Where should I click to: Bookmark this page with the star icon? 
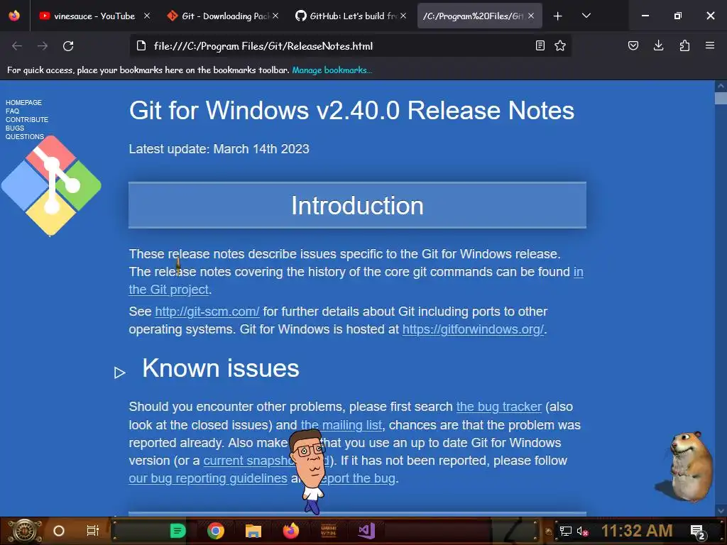click(560, 45)
